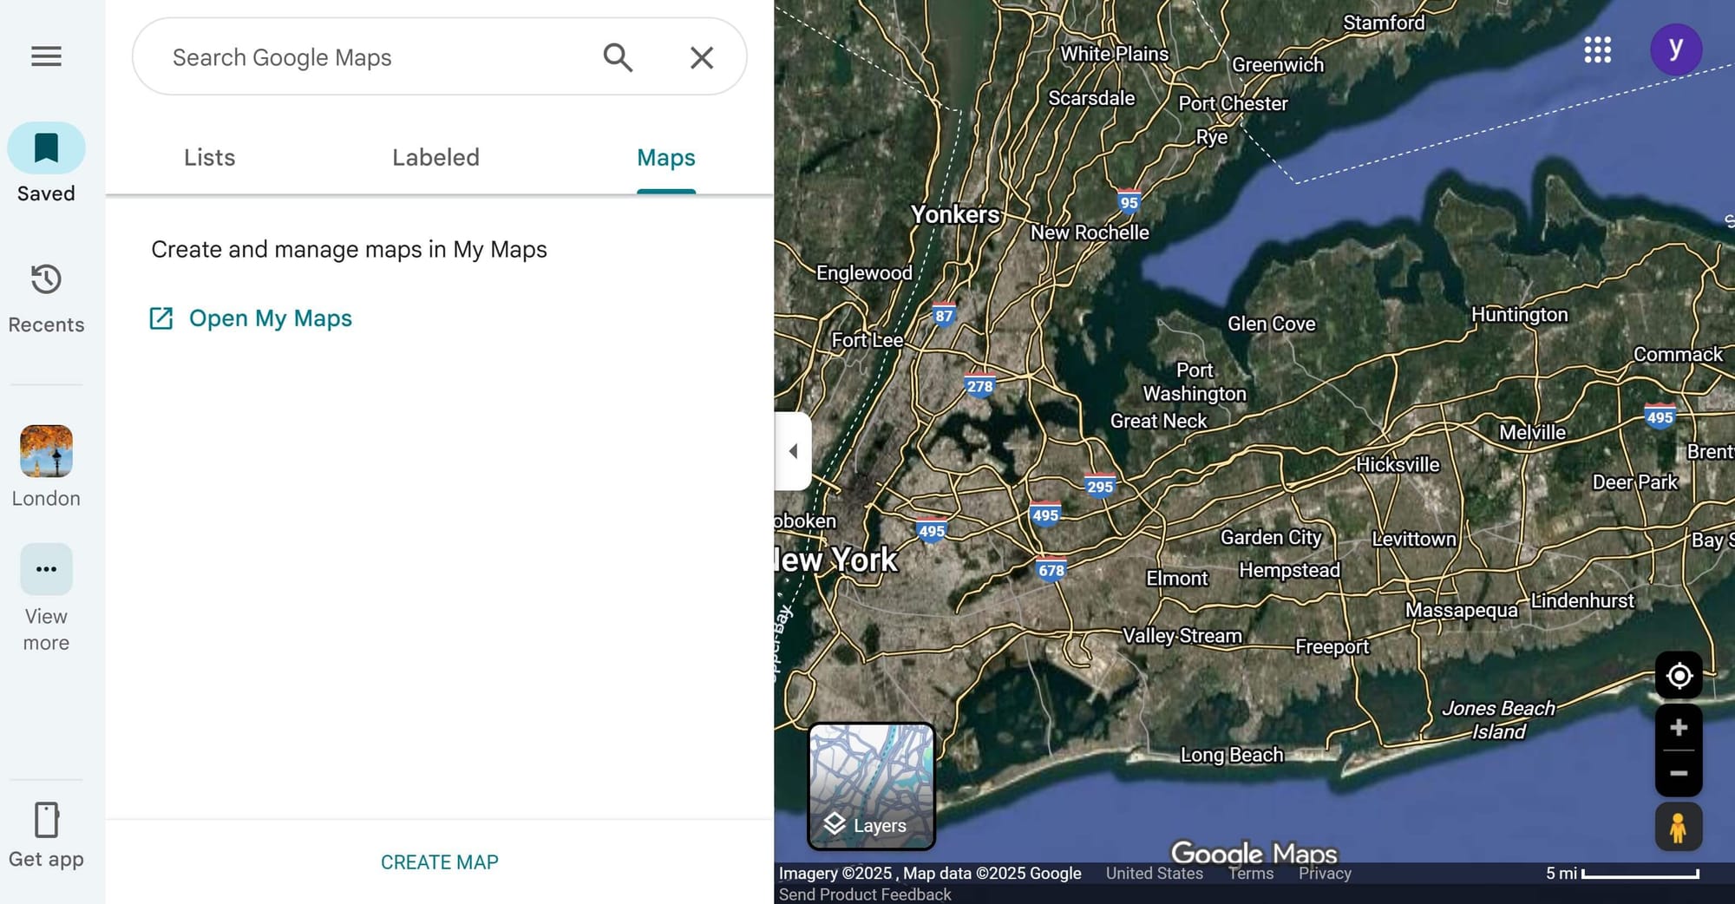1735x904 pixels.
Task: Click the Open My Maps link
Action: point(270,318)
